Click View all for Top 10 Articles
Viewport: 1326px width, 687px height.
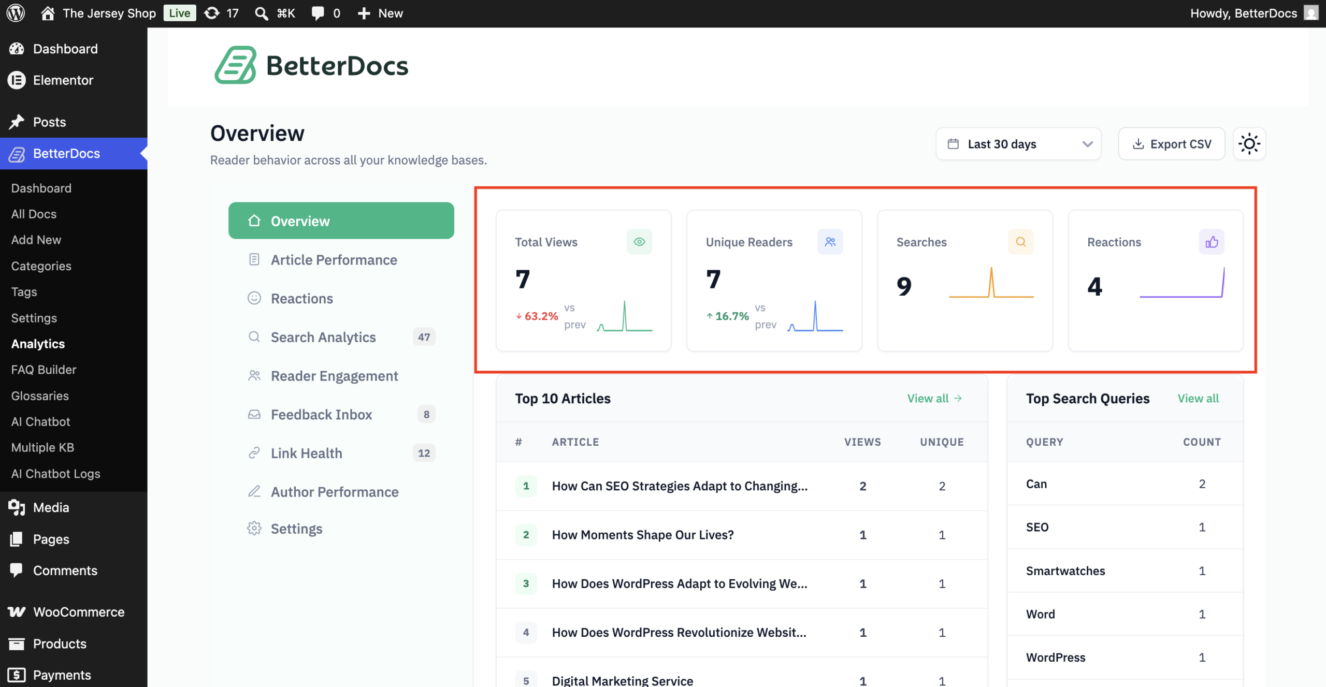(x=934, y=398)
